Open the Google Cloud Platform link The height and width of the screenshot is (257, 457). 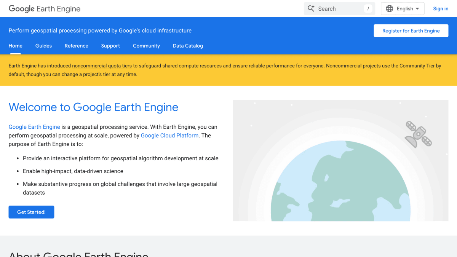[x=169, y=136]
